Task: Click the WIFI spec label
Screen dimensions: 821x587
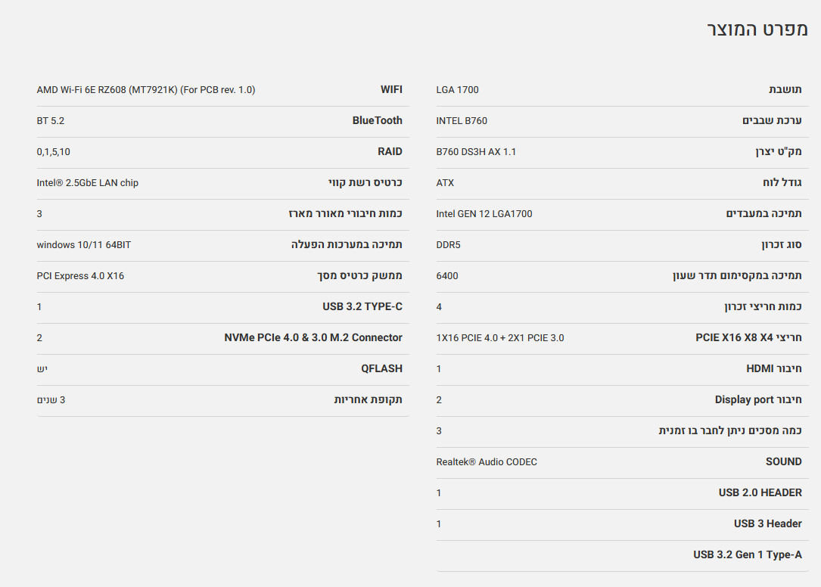Action: pos(391,90)
